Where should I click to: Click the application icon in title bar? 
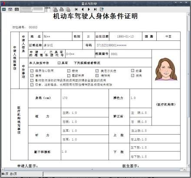tap(3, 3)
